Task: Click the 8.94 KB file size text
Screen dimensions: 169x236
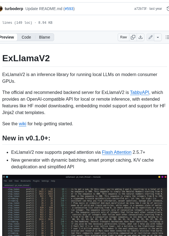Action: click(45, 23)
